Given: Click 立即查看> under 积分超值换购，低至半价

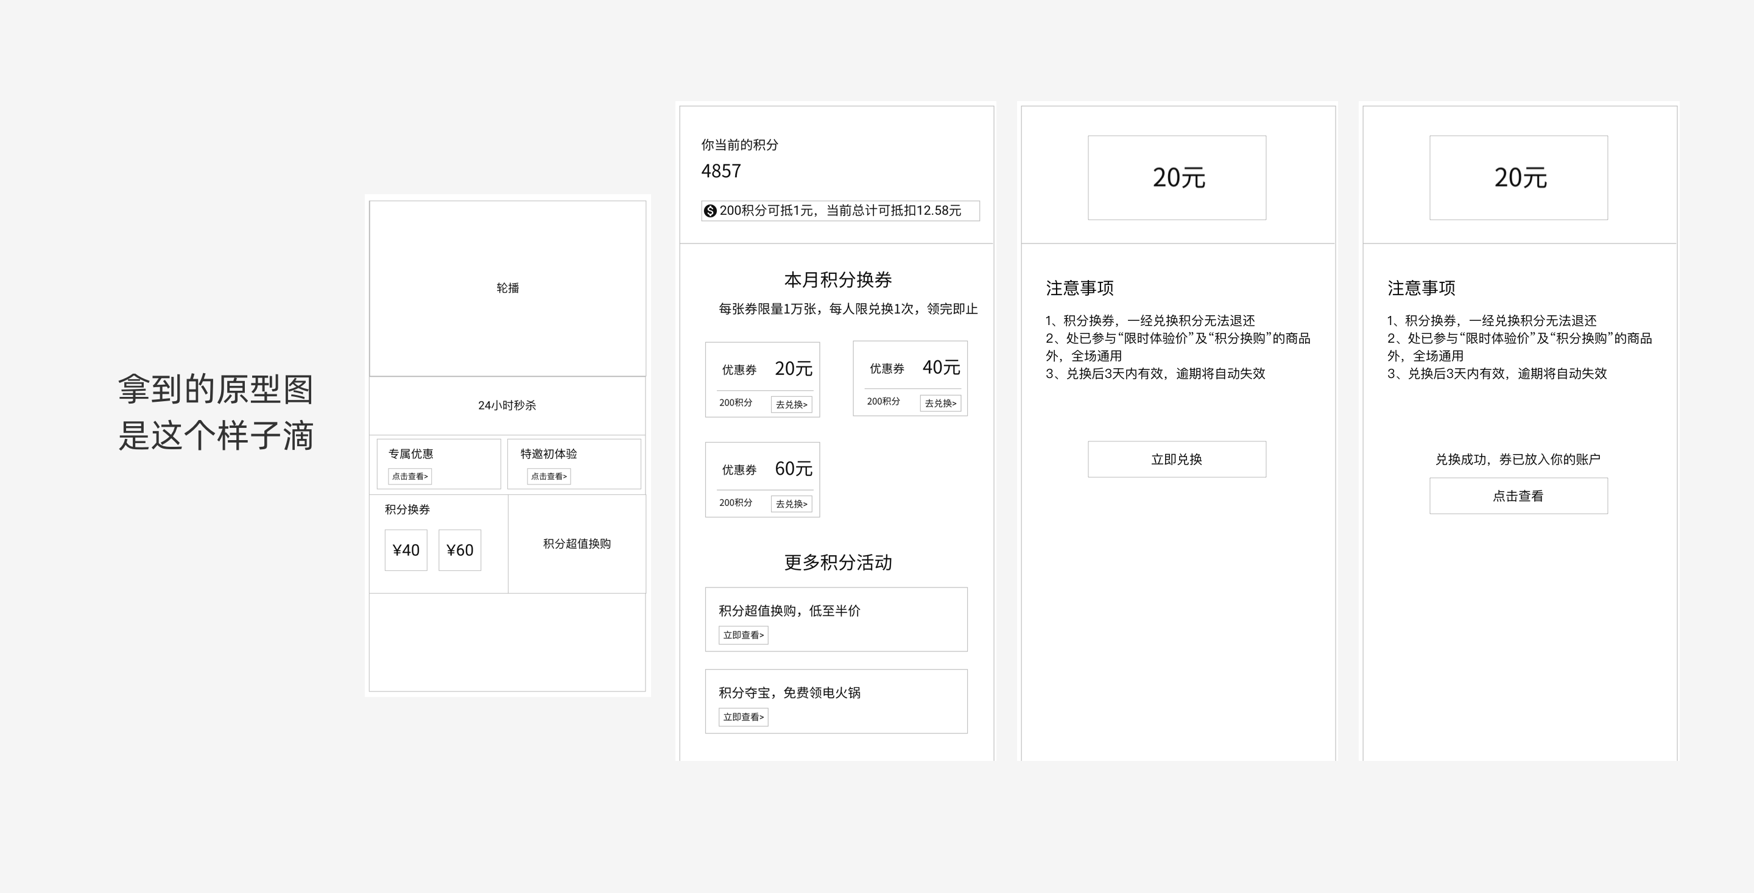Looking at the screenshot, I should point(744,635).
